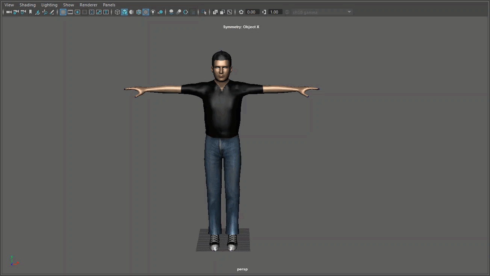Click the Wireframe on Shaded icon
Viewport: 490px width, 276px height.
click(x=139, y=12)
